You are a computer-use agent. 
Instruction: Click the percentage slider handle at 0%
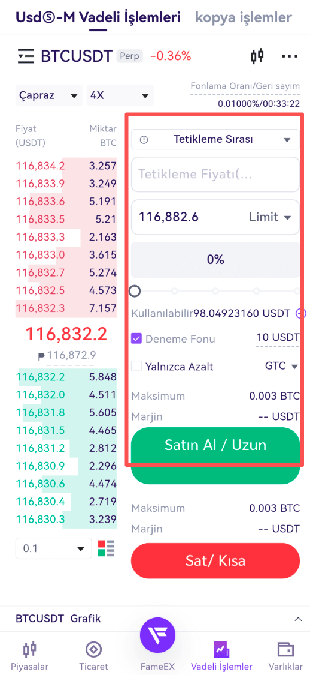click(x=135, y=292)
